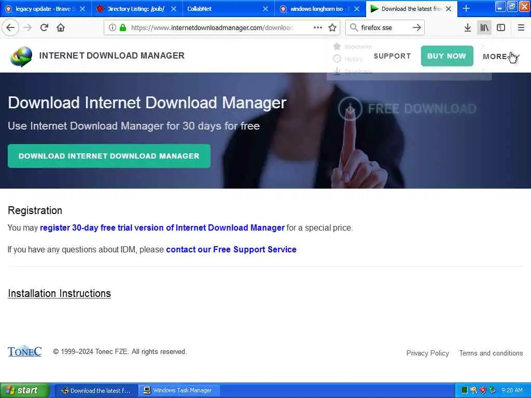This screenshot has height=398, width=531.
Task: Open contact our Free Support Service link
Action: [x=231, y=249]
